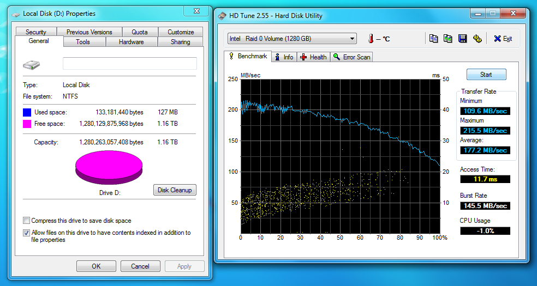This screenshot has width=537, height=286.
Task: Open HD Tune options icon
Action: click(478, 39)
